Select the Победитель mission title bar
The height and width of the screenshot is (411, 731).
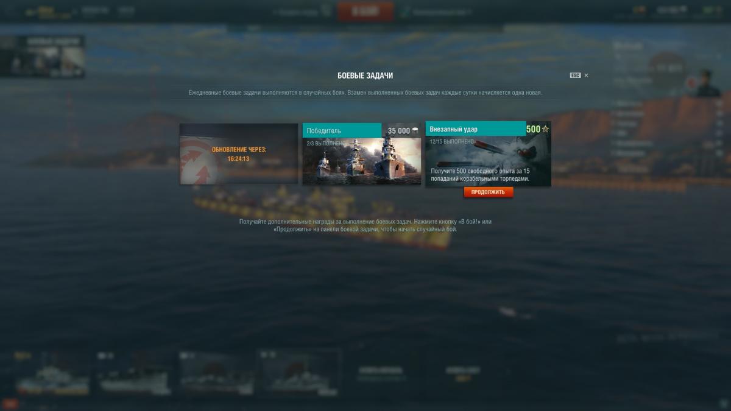(x=342, y=130)
